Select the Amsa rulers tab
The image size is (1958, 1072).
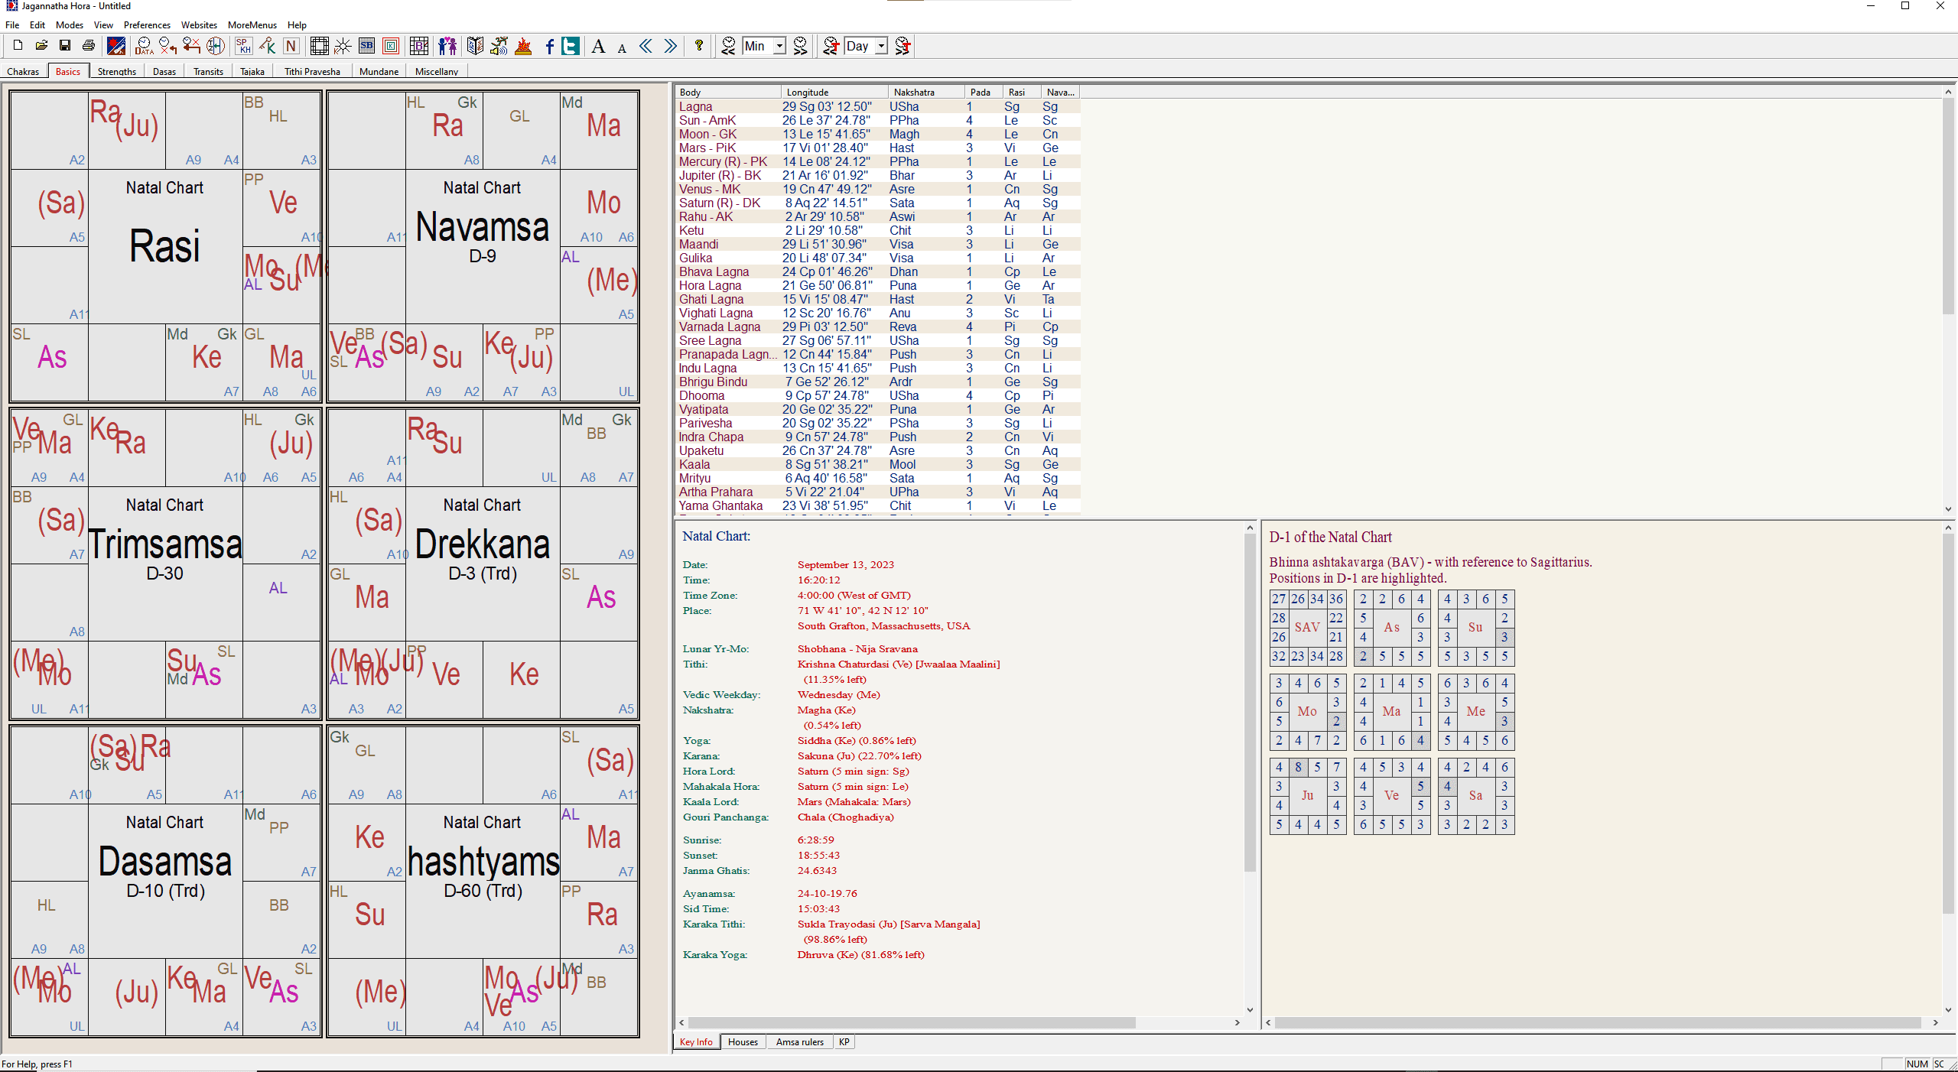point(799,1041)
